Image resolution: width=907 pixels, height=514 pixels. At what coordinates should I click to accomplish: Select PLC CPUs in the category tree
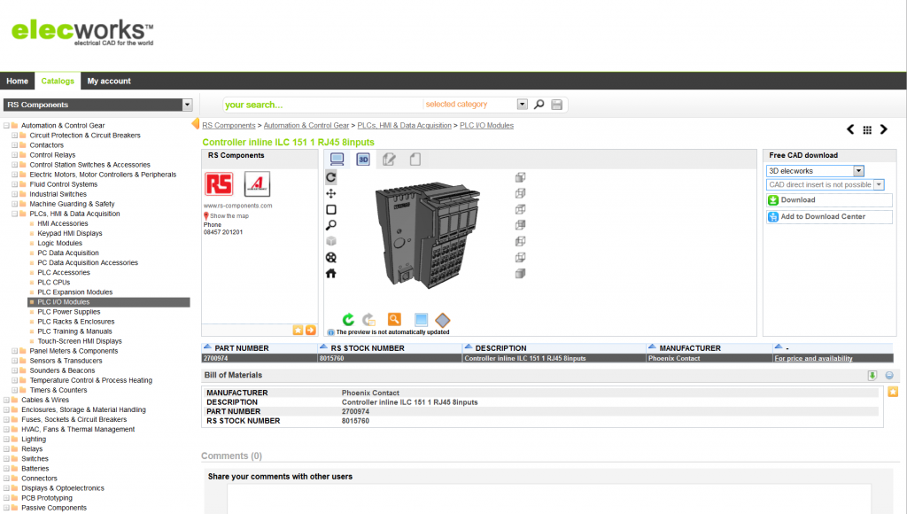(54, 283)
